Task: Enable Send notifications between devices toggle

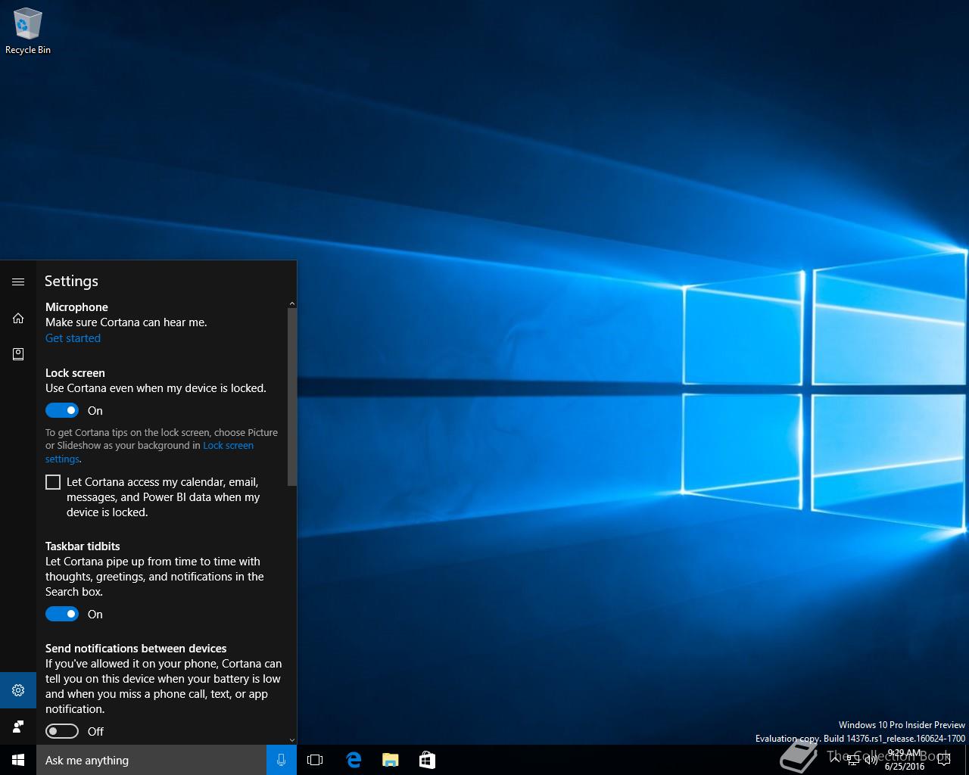Action: click(x=62, y=731)
